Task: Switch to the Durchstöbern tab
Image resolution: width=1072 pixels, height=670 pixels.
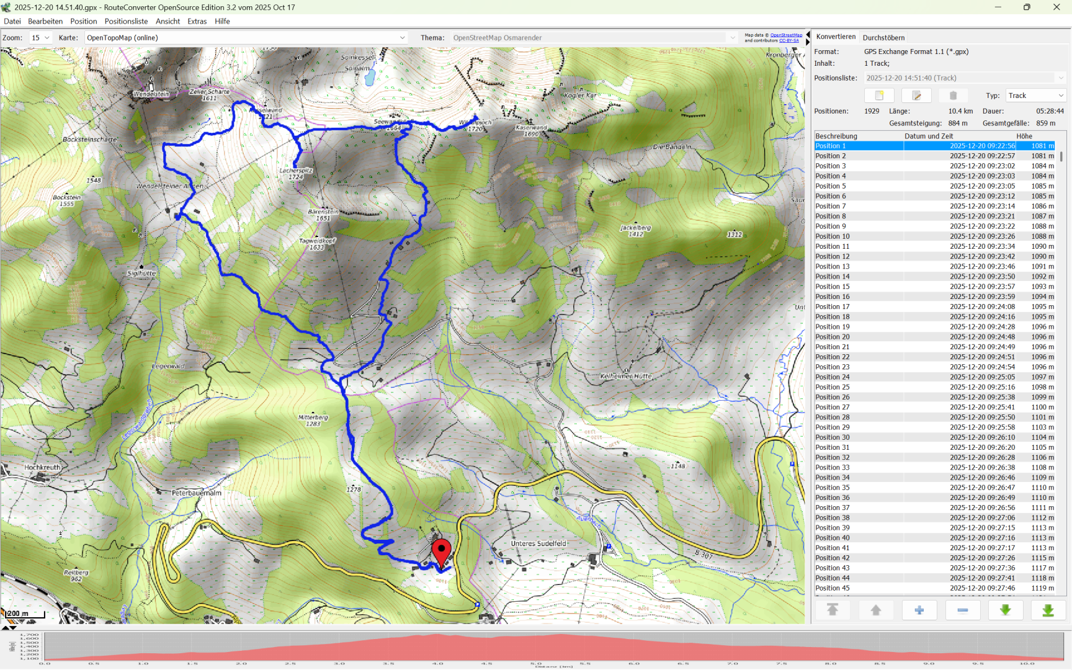Action: point(883,38)
